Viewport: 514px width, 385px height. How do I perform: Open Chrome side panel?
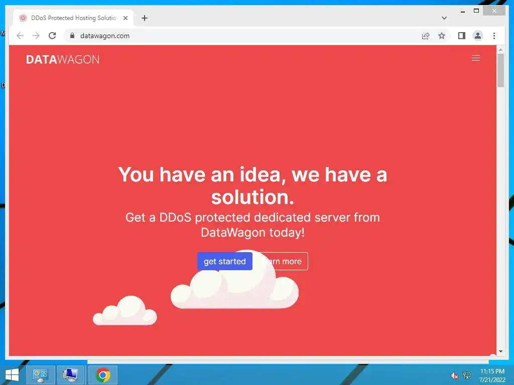(462, 36)
